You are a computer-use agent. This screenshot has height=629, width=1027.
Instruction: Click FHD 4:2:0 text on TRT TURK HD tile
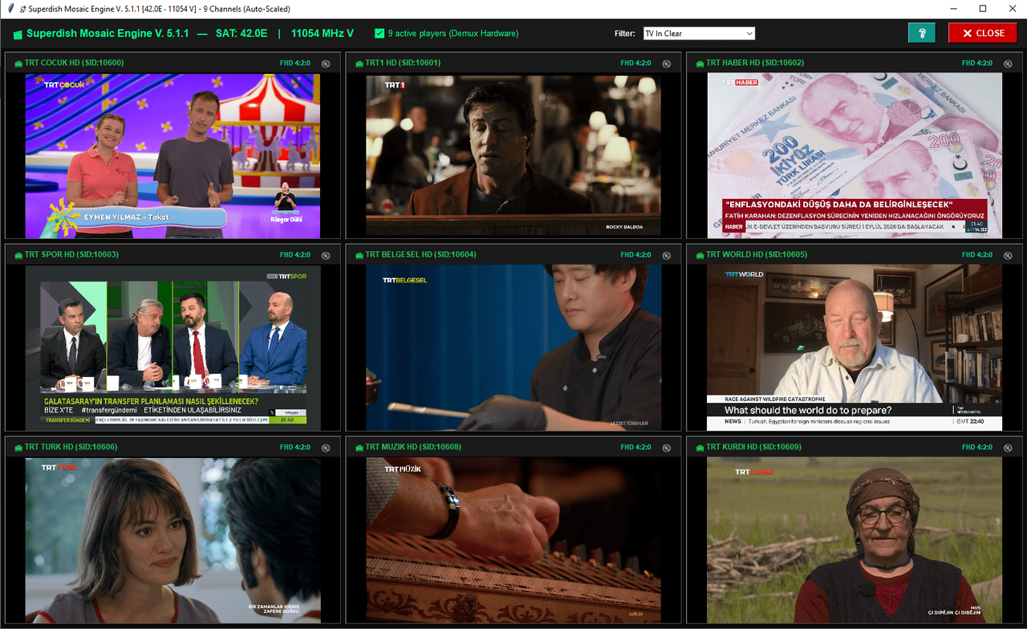click(x=295, y=448)
